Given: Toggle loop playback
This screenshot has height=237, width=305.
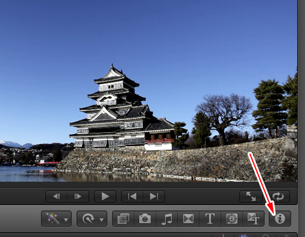Looking at the screenshot, I should pyautogui.click(x=278, y=196).
